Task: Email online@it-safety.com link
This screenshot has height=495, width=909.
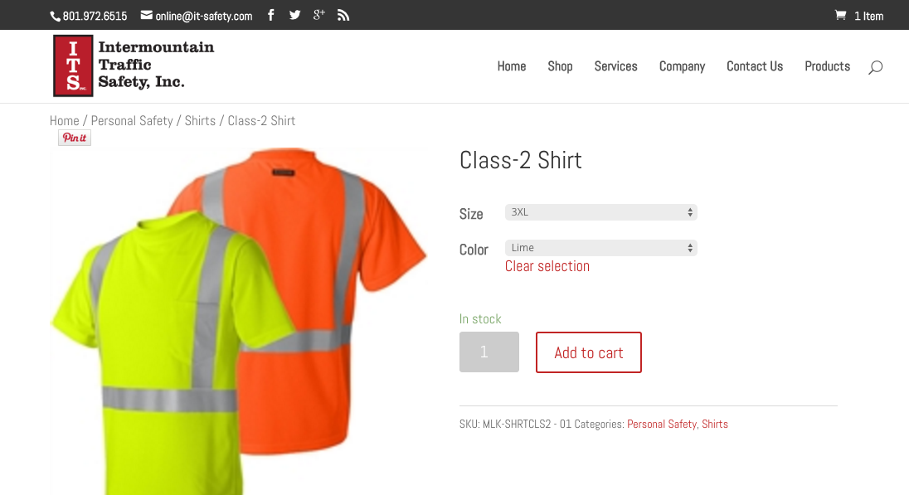Action: [x=197, y=17]
